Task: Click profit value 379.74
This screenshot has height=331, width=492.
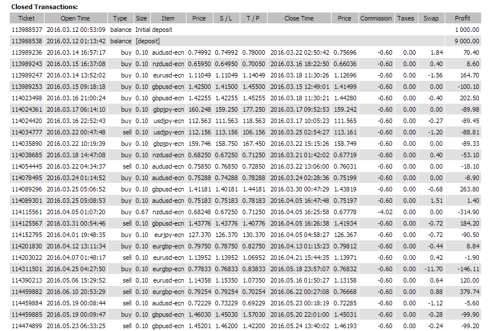Action: point(469,292)
